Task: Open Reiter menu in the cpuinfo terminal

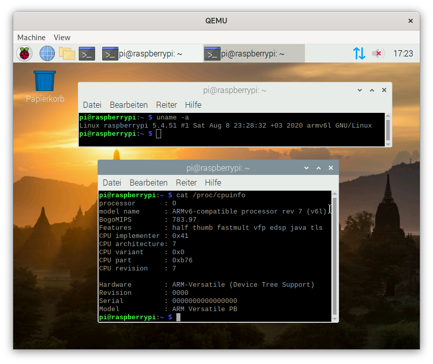Action: [187, 183]
